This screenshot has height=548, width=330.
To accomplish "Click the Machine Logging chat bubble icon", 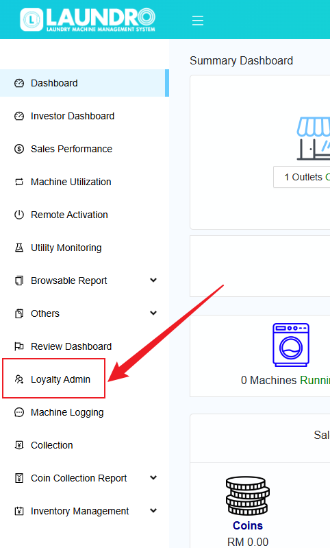I will pos(19,412).
